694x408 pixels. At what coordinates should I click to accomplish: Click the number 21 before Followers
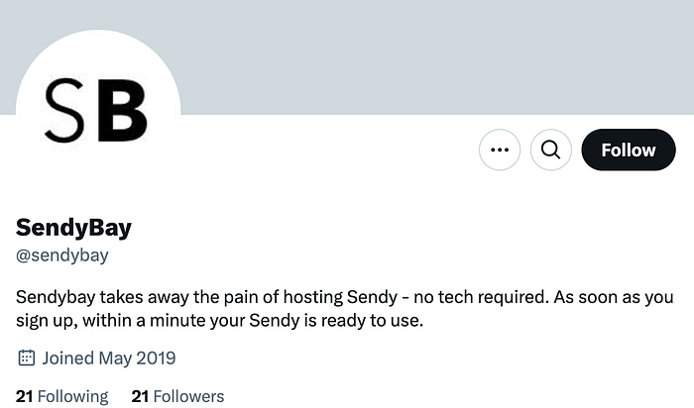[140, 396]
